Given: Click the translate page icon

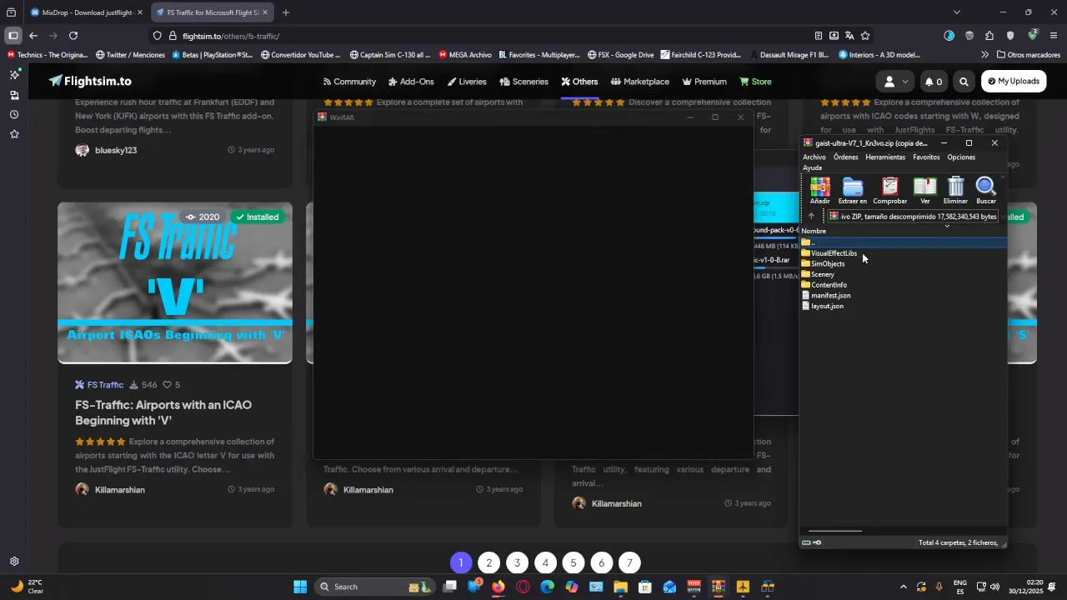Looking at the screenshot, I should pos(849,36).
